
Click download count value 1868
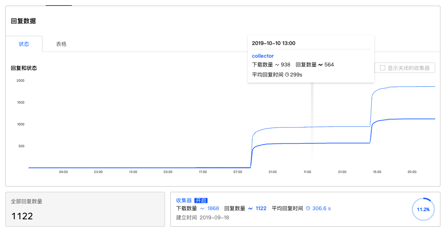pyautogui.click(x=213, y=208)
